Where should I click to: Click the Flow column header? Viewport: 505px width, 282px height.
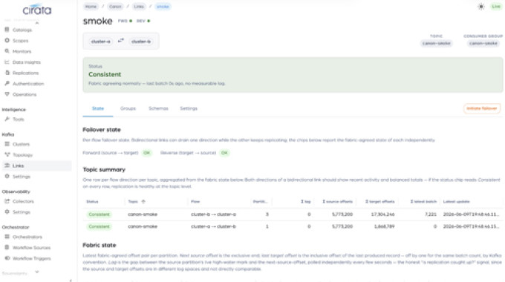click(195, 202)
